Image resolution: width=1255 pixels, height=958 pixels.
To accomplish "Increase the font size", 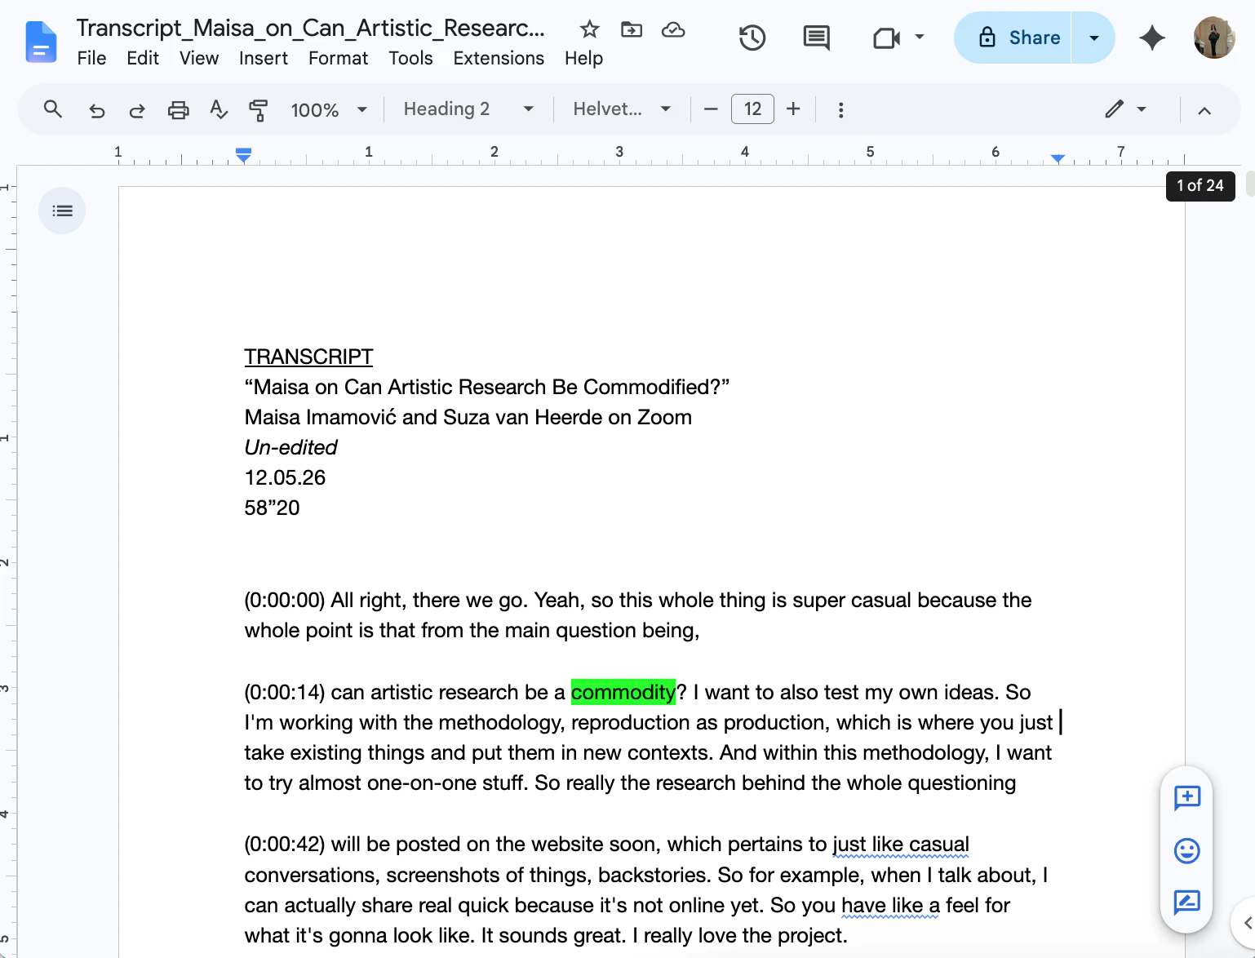I will [793, 109].
